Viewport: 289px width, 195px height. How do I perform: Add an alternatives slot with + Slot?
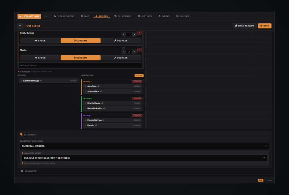(139, 76)
